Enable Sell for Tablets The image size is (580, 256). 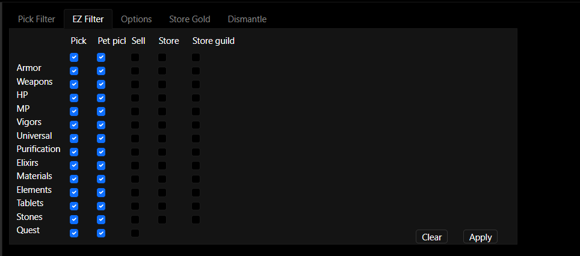135,206
